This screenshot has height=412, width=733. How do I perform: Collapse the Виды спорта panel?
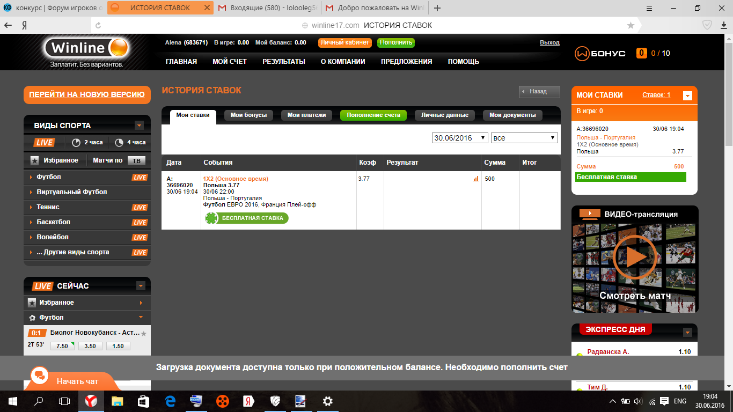click(x=140, y=126)
